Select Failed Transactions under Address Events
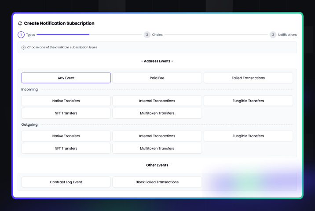This screenshot has height=211, width=315. [x=248, y=78]
